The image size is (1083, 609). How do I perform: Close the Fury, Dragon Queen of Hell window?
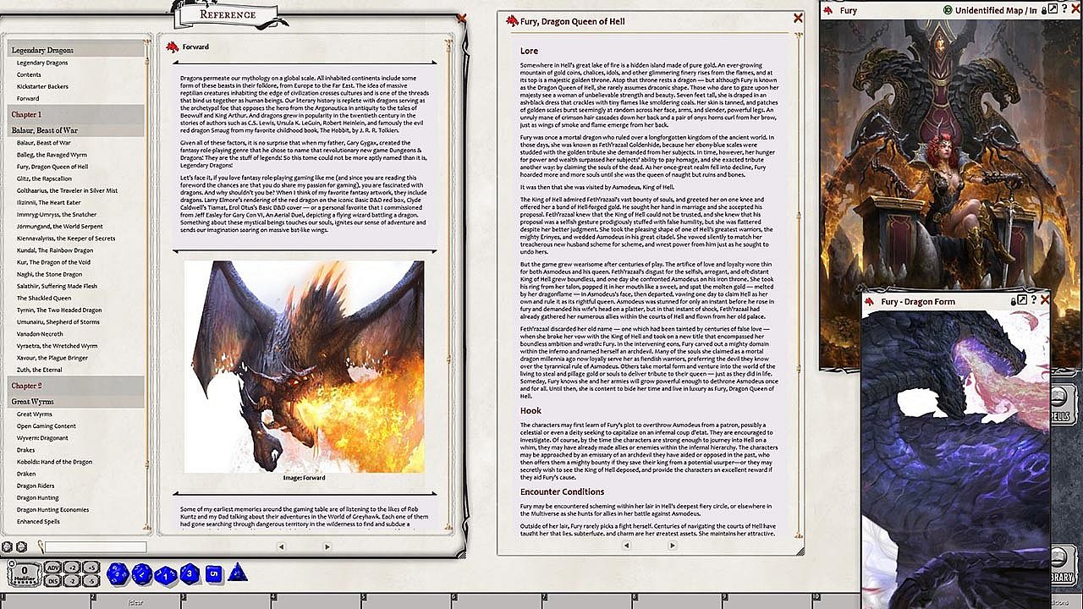pos(798,18)
